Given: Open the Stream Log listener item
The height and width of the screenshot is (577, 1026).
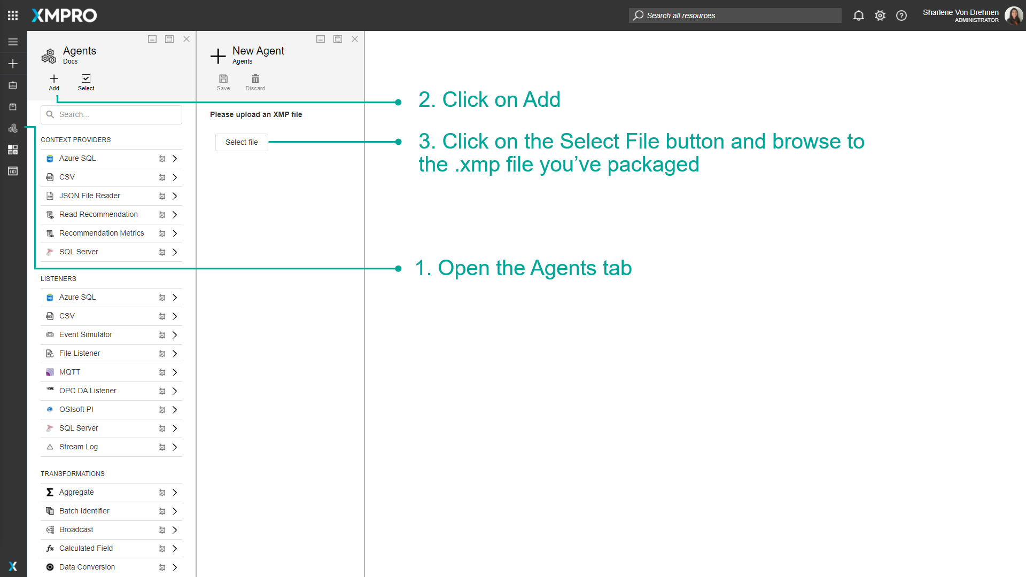Looking at the screenshot, I should [79, 447].
